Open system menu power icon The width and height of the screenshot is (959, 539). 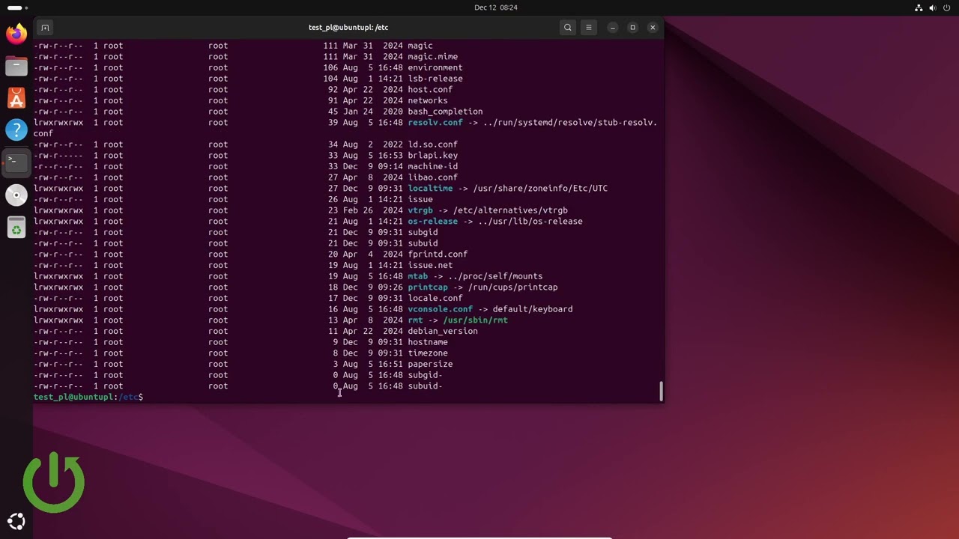(x=946, y=7)
